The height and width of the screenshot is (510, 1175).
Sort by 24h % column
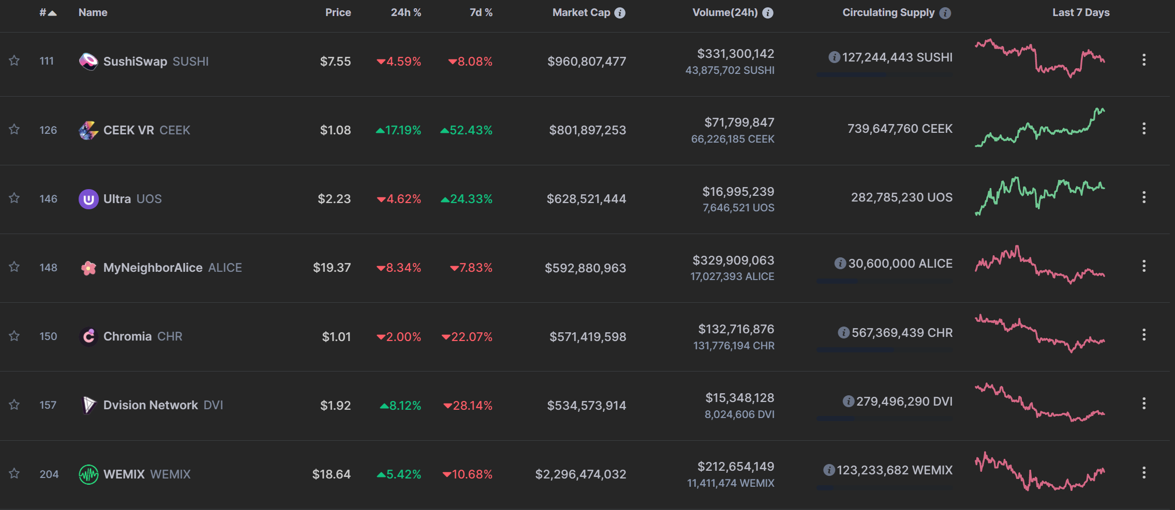(x=406, y=12)
